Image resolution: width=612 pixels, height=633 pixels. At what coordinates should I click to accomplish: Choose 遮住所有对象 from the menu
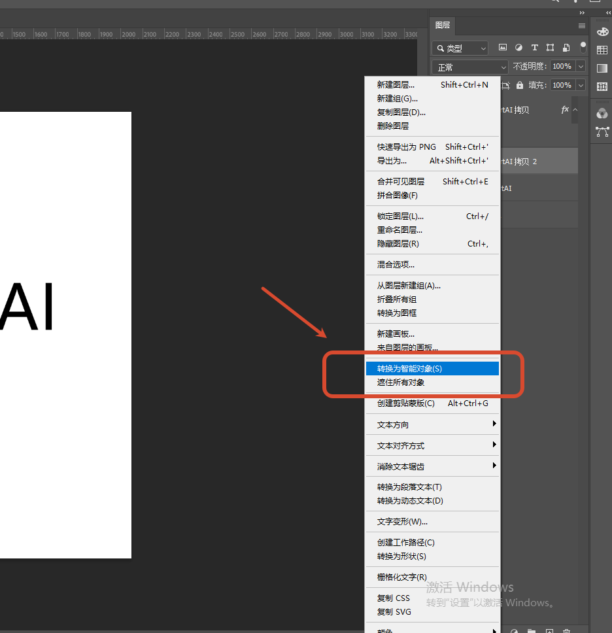pos(432,383)
